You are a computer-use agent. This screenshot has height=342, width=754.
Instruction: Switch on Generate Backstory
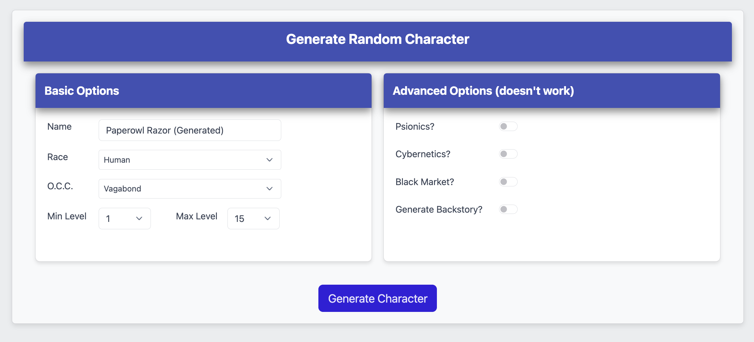[x=508, y=209]
